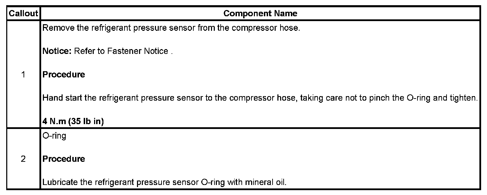Select the callout number 1 cell
Viewport: 487px width, 195px height.
[x=23, y=74]
